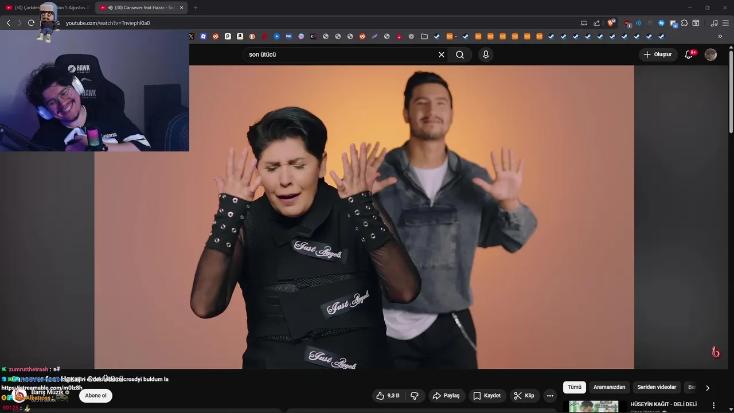Click the share page icon in address bar

tap(596, 23)
